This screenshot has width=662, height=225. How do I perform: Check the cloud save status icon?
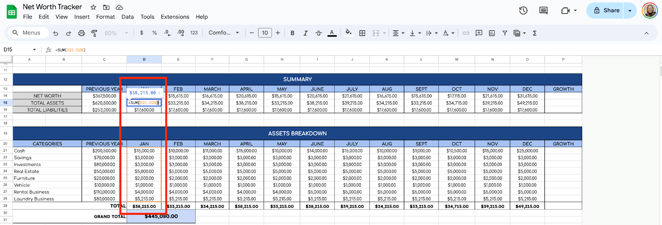click(119, 7)
